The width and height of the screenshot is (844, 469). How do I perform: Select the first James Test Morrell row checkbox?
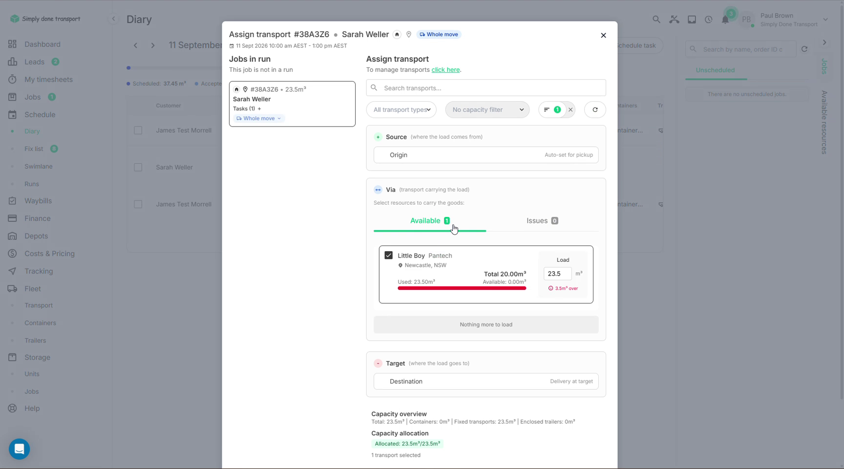[138, 130]
